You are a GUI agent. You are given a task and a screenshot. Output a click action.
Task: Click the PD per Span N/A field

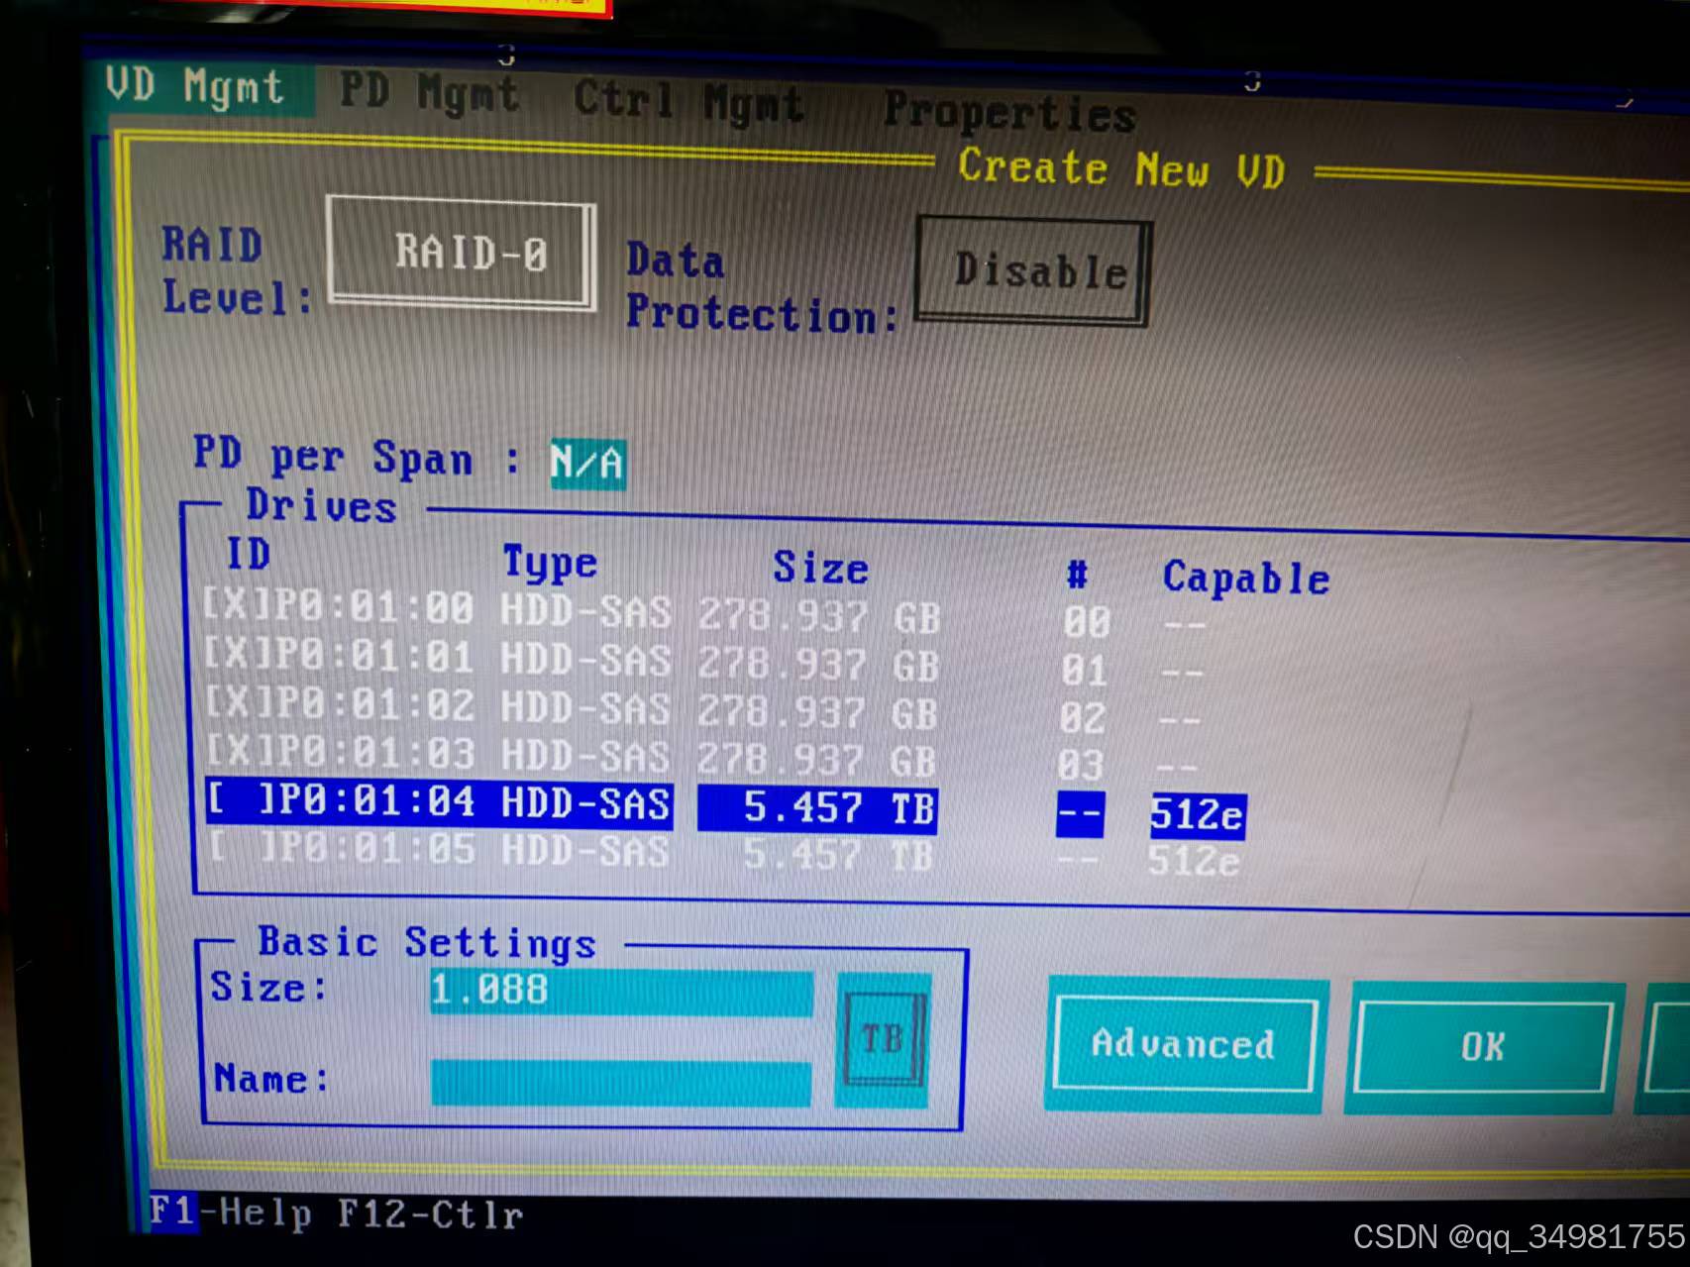coord(587,463)
